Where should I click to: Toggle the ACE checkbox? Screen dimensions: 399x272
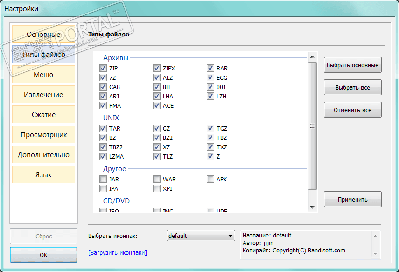click(157, 105)
